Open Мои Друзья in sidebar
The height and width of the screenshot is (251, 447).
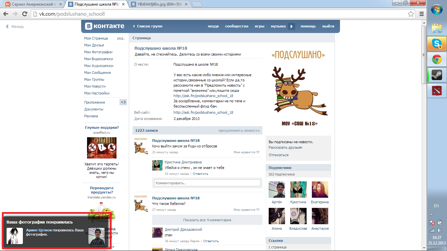(94, 45)
